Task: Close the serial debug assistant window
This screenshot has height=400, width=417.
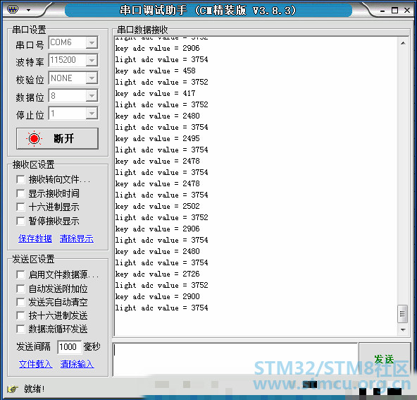Action: tap(407, 10)
